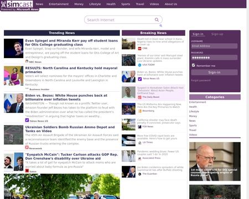Viewport: 249px width, 199px height.
Task: Open Evan Spiegel student loans headline
Action: 71,43
